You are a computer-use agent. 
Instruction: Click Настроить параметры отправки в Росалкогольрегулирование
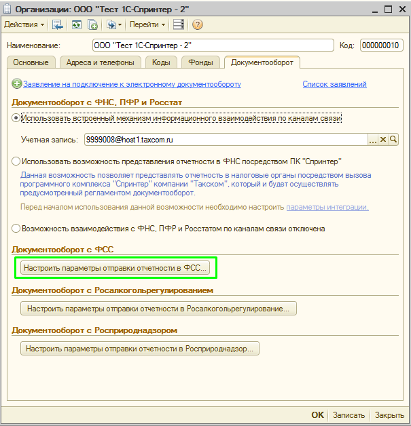158,309
